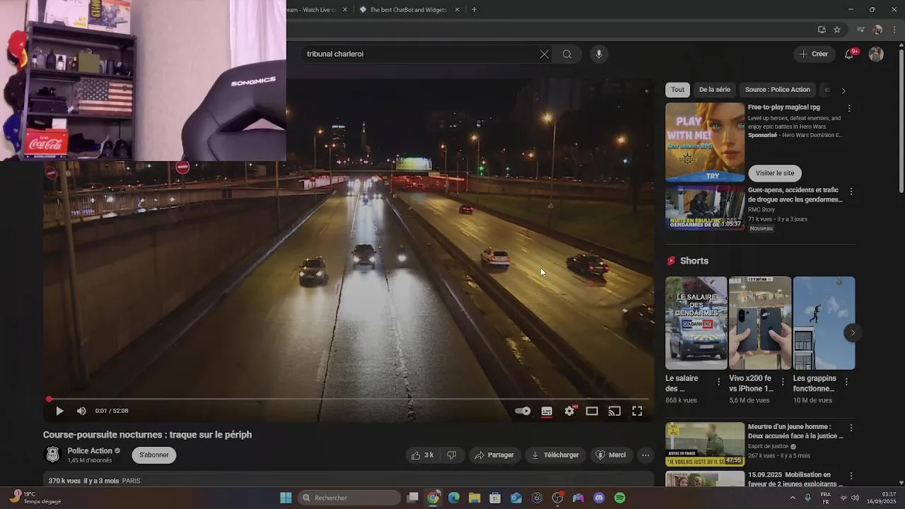Viewport: 905px width, 509px height.
Task: Click 'Visiter le site' button
Action: (775, 173)
